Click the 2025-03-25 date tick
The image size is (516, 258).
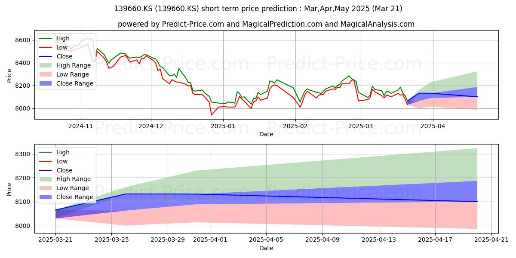coord(111,240)
